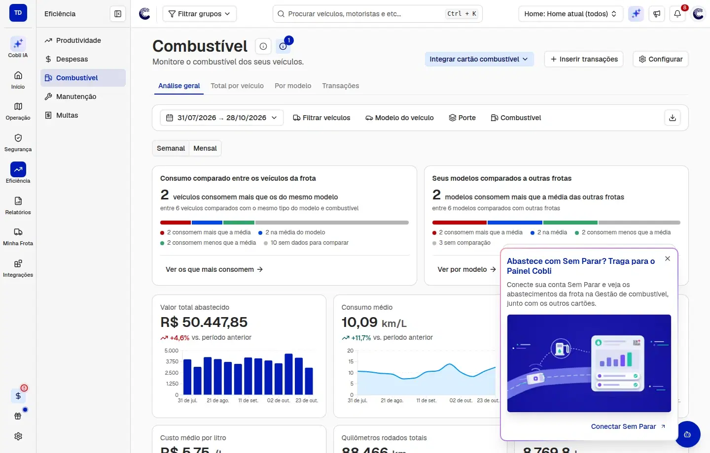The height and width of the screenshot is (453, 710).
Task: Click red segment of fleet consumption bar
Action: point(176,223)
